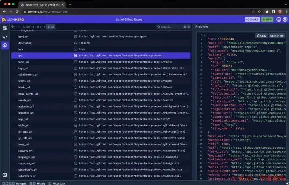Select the languages_url tree row

tap(101, 157)
